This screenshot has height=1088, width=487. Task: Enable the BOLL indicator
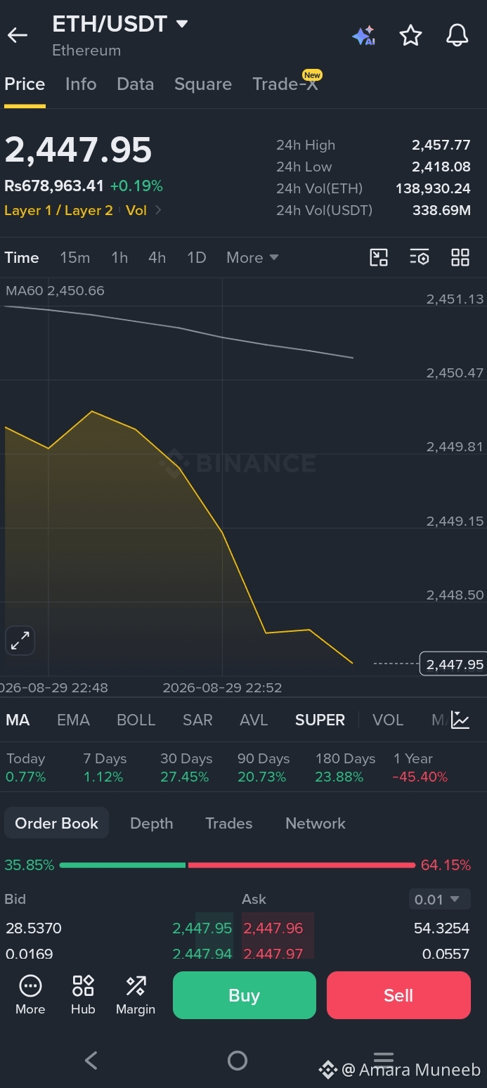pos(136,720)
